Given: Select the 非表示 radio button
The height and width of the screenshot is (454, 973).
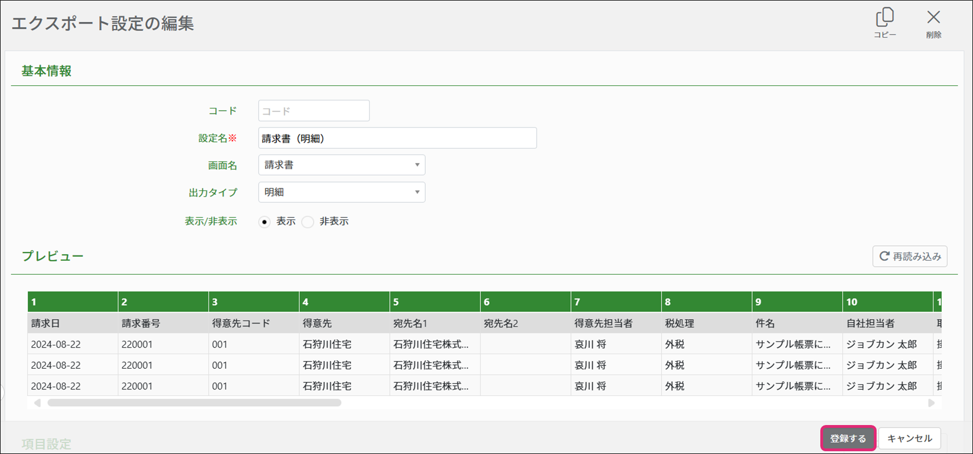Looking at the screenshot, I should (308, 222).
